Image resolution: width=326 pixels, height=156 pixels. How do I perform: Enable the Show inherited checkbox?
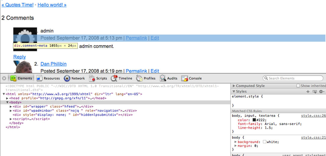(x=298, y=86)
